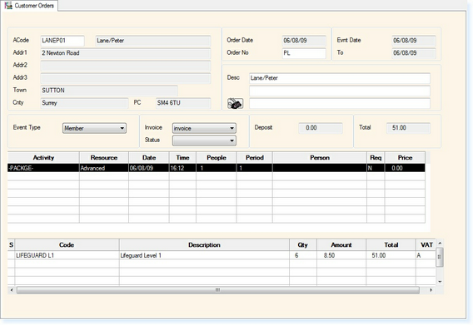This screenshot has height=325, width=473.
Task: Click the VAT cell showing A
Action: pos(426,255)
